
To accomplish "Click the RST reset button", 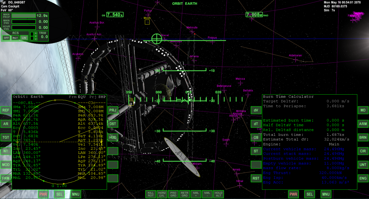I will (x=256, y=178).
